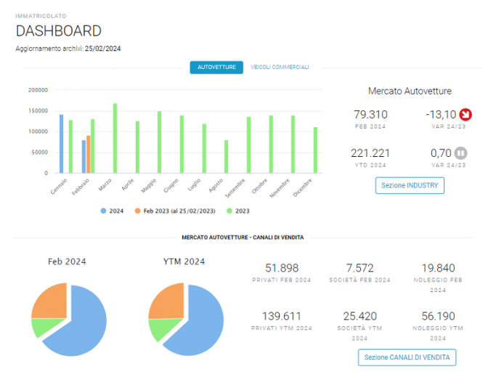Click the orange slice of YTM 2024 pie

(x=169, y=304)
